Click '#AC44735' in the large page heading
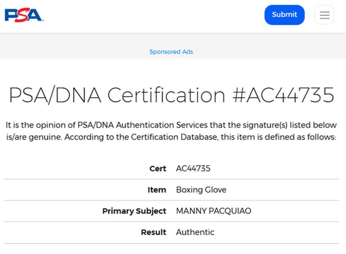Viewport: 346px width, 254px height. (x=283, y=95)
